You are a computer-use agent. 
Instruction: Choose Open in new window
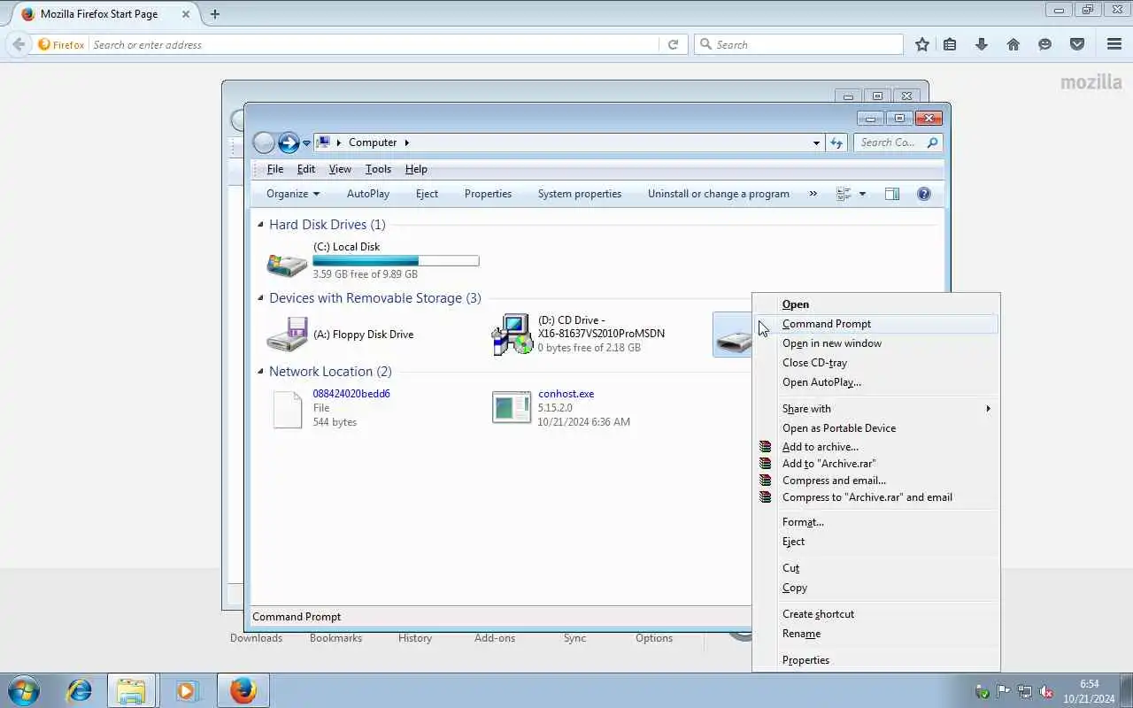point(876,343)
